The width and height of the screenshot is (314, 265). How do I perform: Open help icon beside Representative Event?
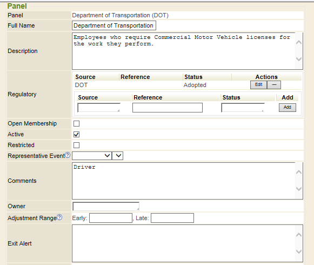68,155
